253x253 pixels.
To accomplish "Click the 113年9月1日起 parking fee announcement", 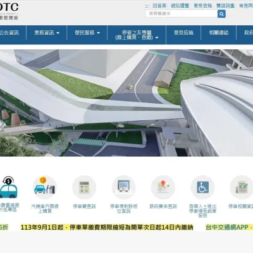I will coord(107,227).
